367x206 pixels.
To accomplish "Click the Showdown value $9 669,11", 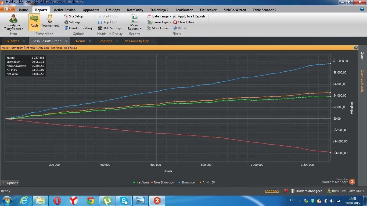I will [38, 62].
